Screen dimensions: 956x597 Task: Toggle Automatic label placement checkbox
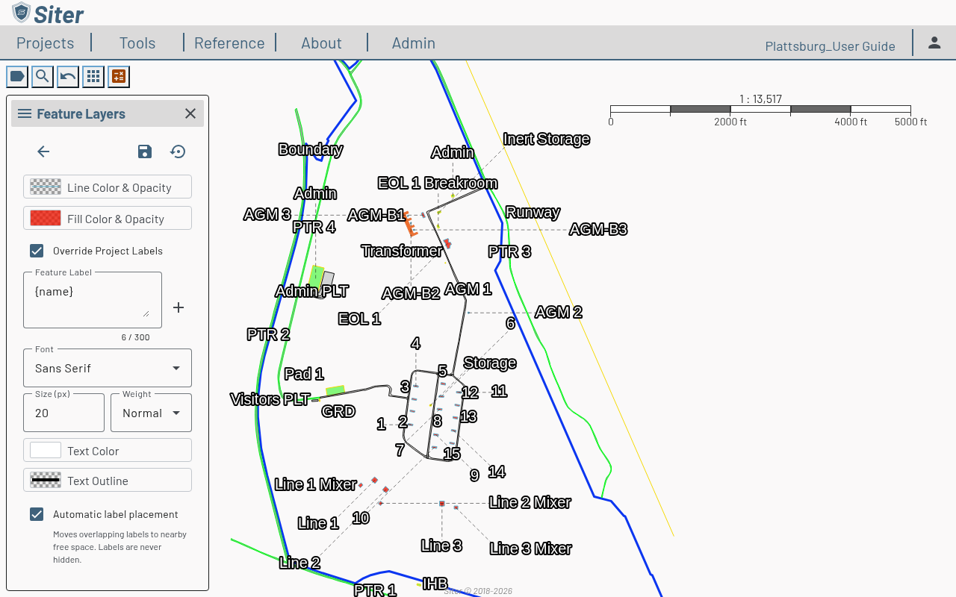click(x=37, y=514)
